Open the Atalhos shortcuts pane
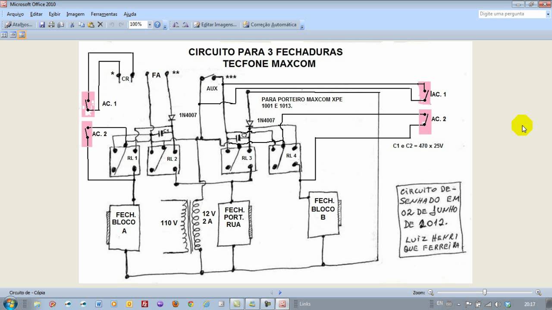 (x=19, y=25)
